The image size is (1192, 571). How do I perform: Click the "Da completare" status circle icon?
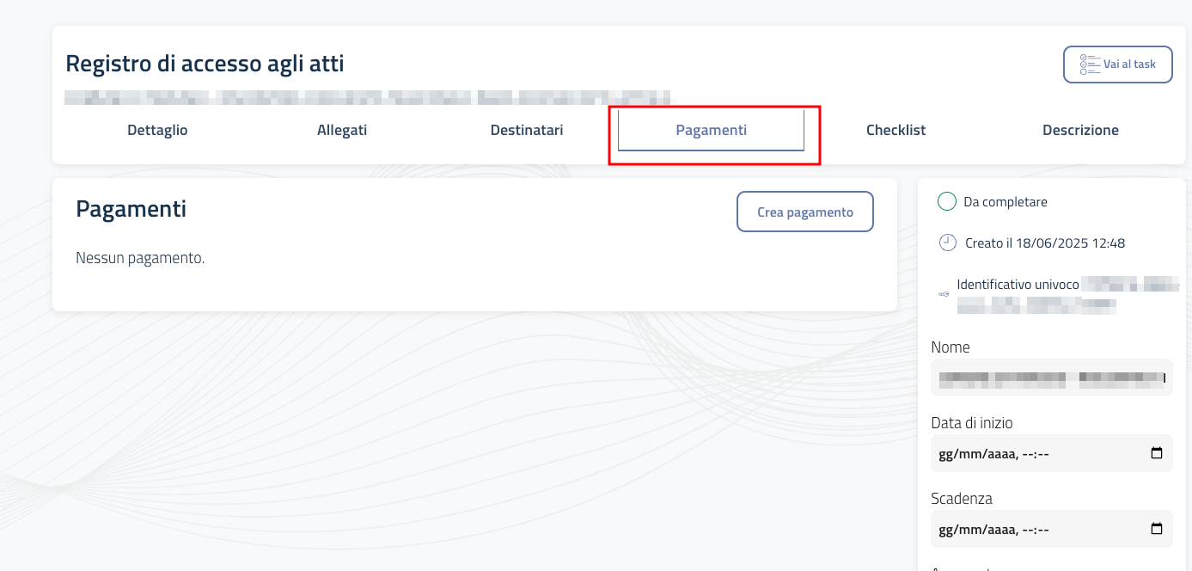(x=946, y=201)
